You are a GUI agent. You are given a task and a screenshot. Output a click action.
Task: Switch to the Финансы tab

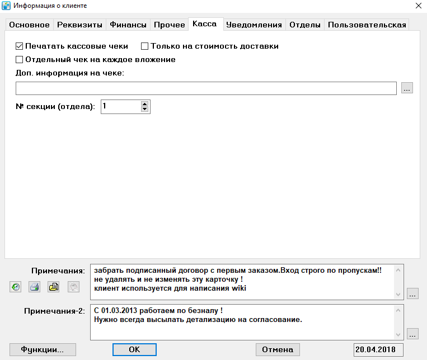128,25
